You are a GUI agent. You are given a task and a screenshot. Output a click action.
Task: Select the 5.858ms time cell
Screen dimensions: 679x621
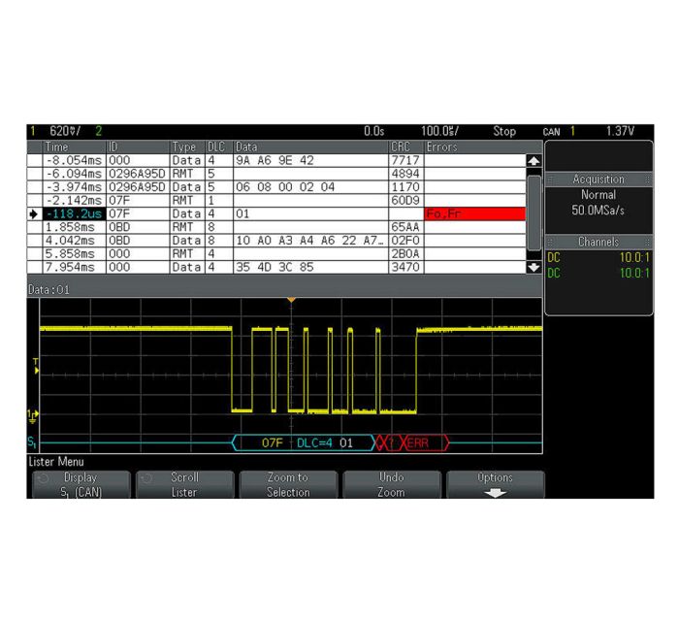(74, 254)
